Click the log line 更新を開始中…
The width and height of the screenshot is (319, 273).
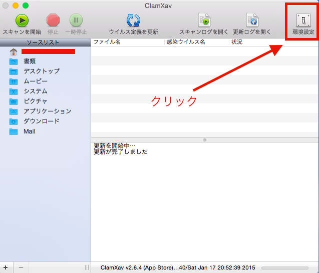coord(115,145)
